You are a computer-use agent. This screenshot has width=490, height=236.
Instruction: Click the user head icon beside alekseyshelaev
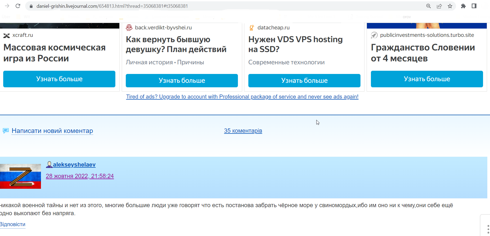click(49, 164)
